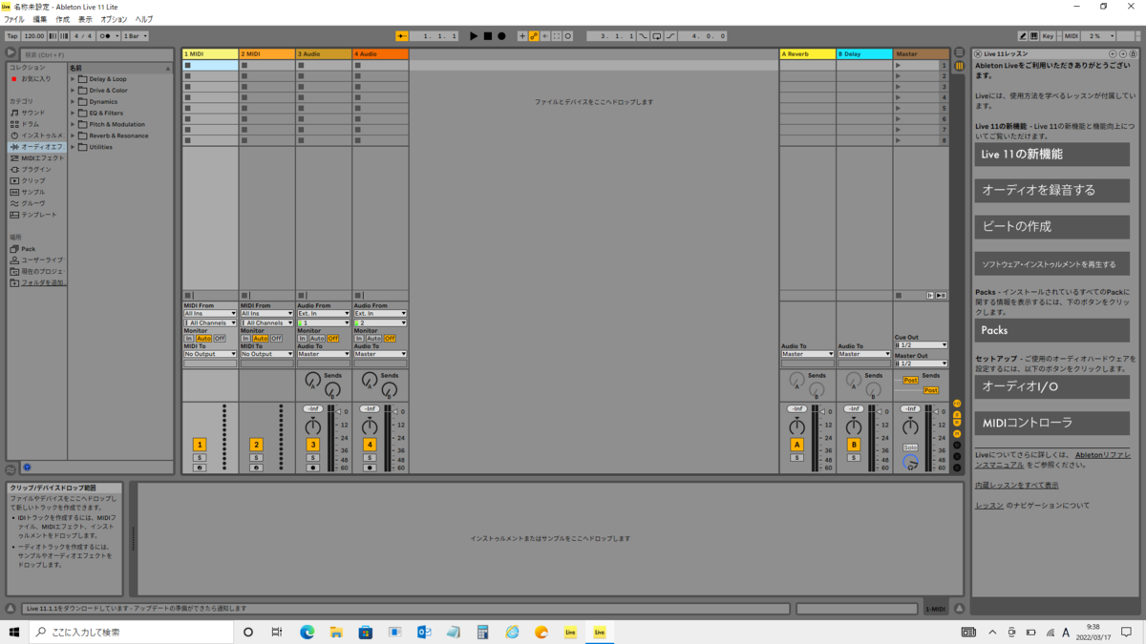The image size is (1146, 644).
Task: Toggle the Master Solo cue switch
Action: pos(910,447)
